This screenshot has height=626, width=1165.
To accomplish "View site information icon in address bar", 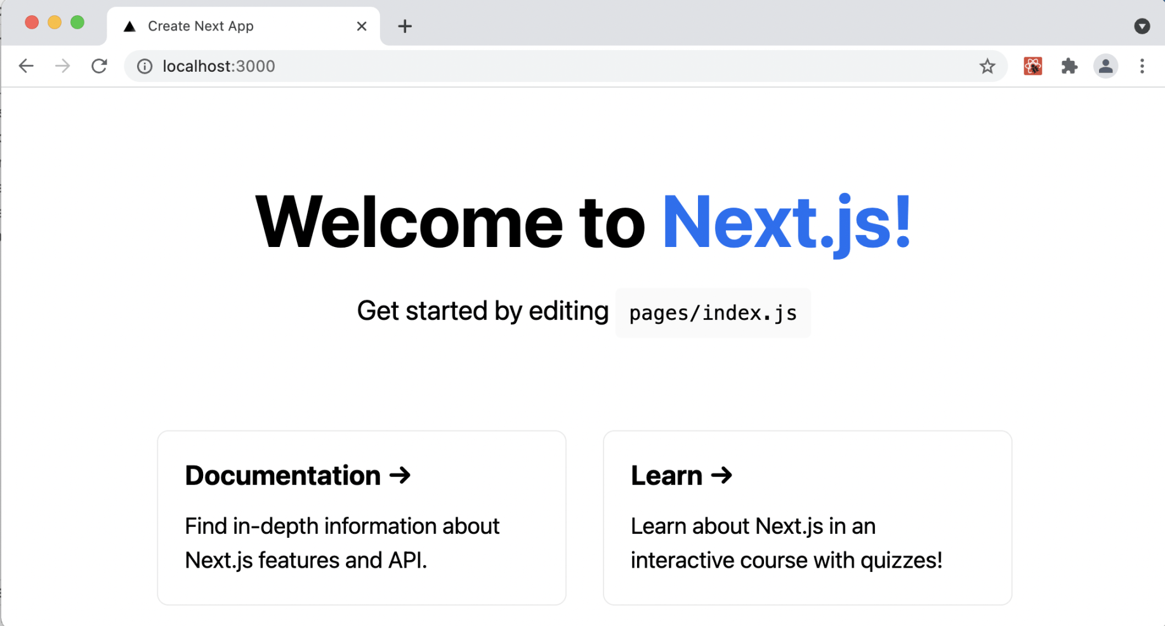I will [145, 66].
